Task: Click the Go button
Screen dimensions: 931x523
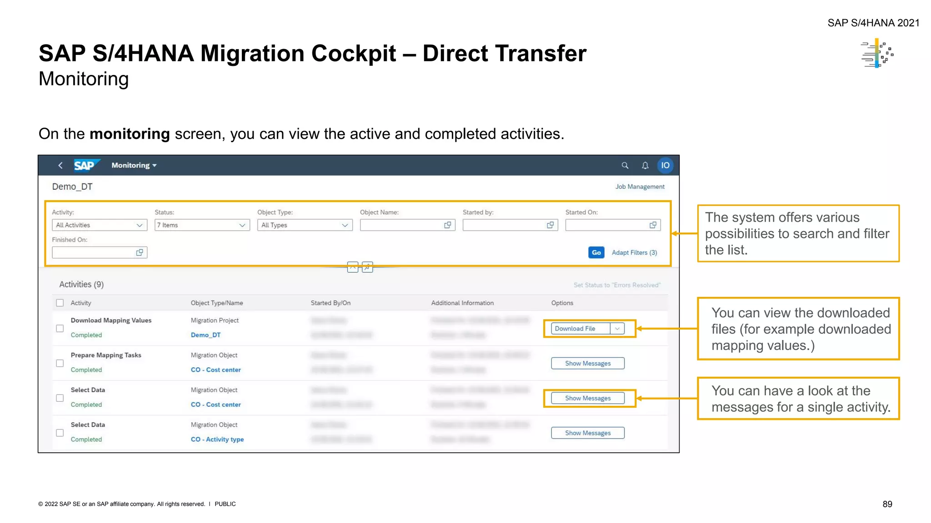Action: [x=596, y=252]
